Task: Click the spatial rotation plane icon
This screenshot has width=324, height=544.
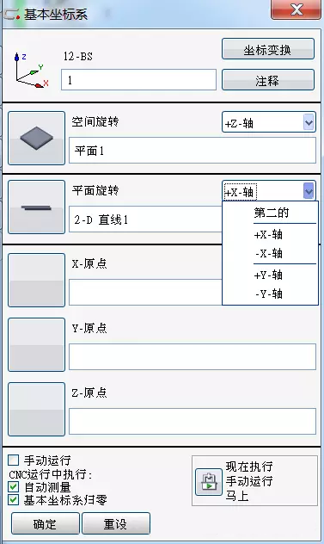Action: pos(36,138)
